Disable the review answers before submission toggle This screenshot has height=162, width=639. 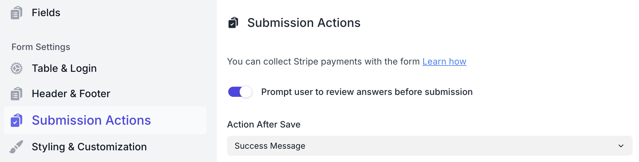[x=240, y=92]
